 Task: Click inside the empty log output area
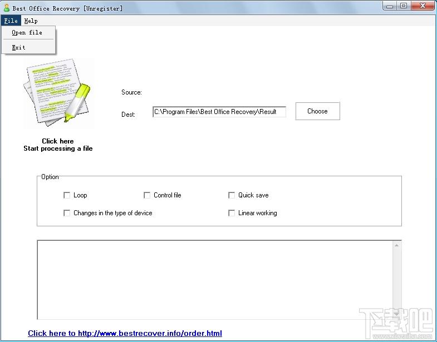pos(214,280)
